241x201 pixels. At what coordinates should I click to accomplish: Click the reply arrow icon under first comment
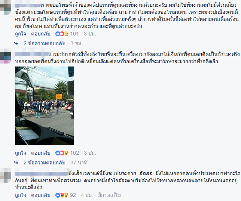[16, 44]
